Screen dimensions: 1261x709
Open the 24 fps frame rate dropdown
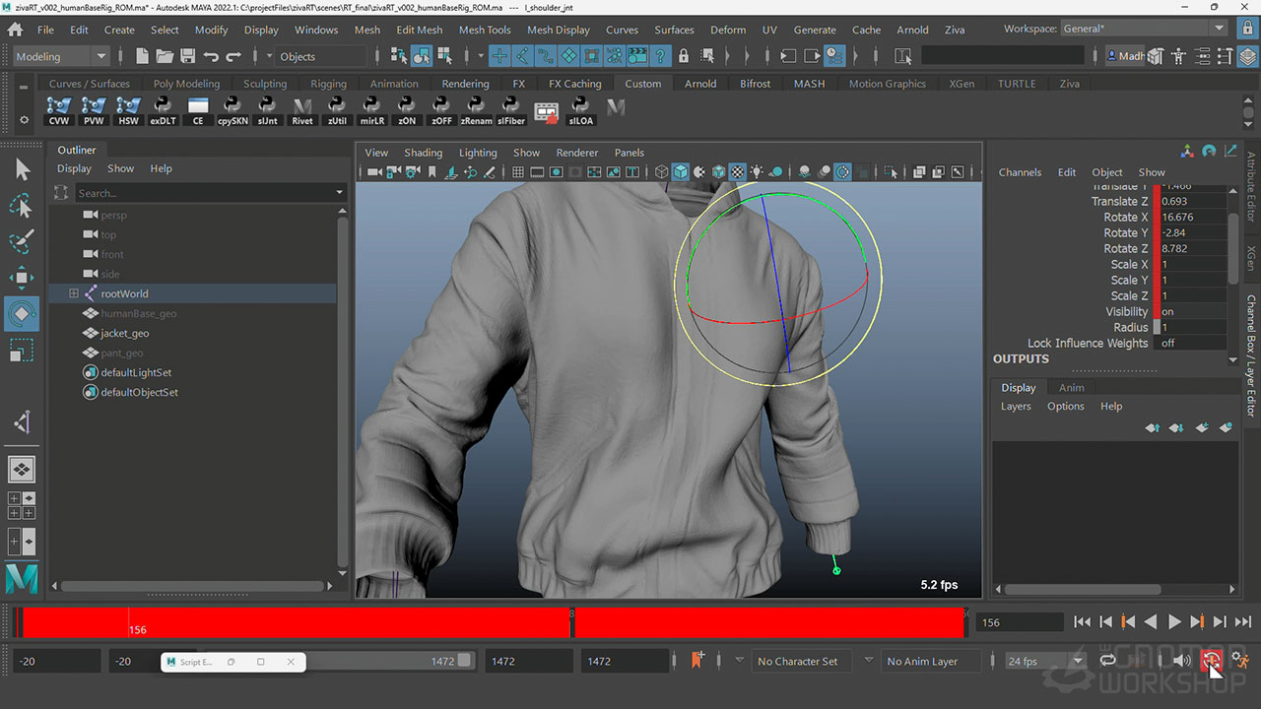[1045, 661]
